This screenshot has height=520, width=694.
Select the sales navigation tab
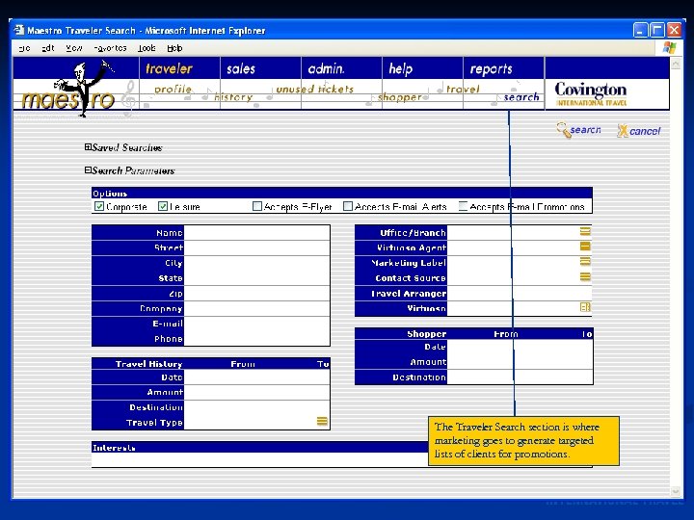point(241,68)
